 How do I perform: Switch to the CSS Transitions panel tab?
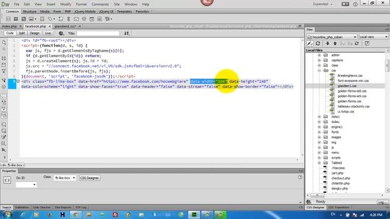click(339, 207)
